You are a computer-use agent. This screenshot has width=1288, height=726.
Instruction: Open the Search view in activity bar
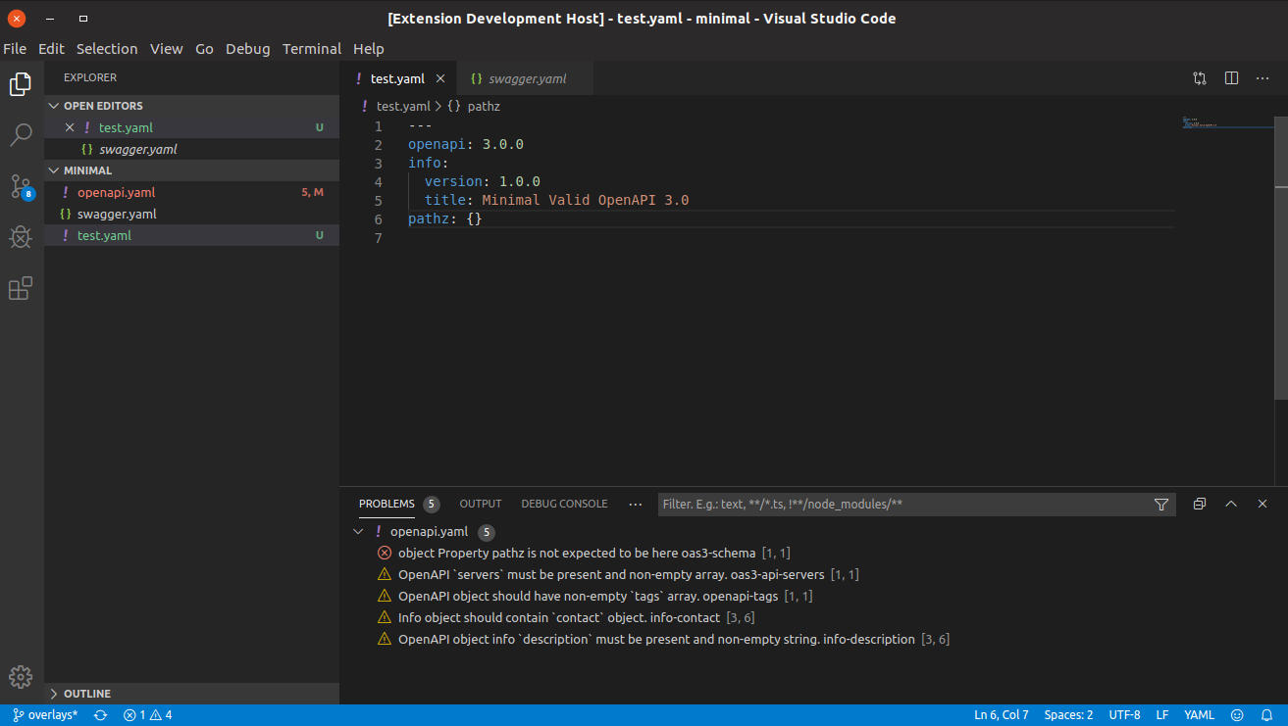click(x=21, y=135)
